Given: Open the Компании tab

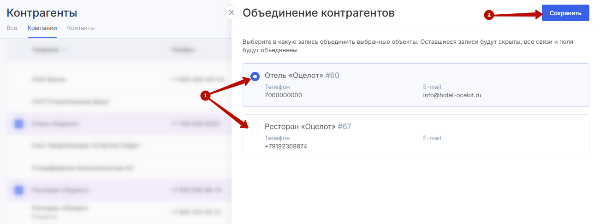Looking at the screenshot, I should 42,28.
